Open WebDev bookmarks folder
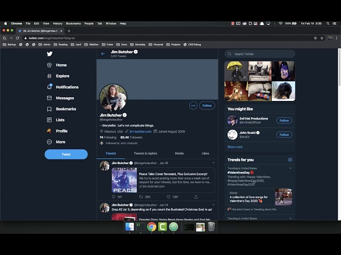The height and width of the screenshot is (255, 341). (x=92, y=45)
